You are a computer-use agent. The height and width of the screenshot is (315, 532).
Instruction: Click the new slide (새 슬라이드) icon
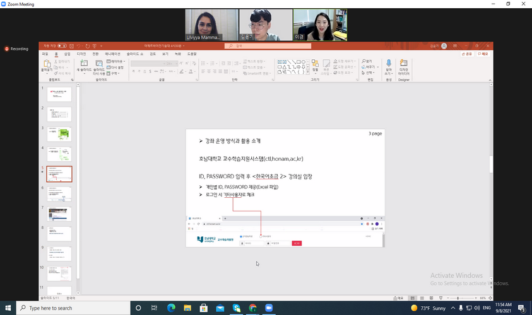tap(82, 66)
